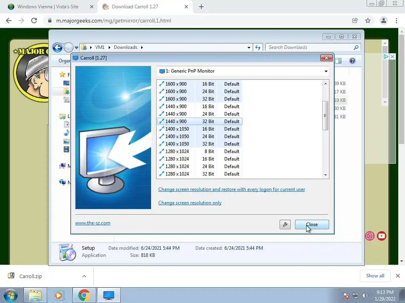Select 1600 x 900 32 Bit resolution
The width and height of the screenshot is (405, 303).
(200, 99)
